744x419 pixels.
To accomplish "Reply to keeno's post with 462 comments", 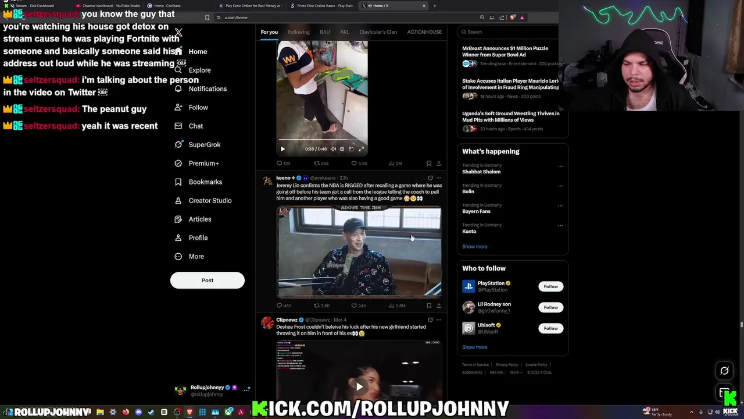I will tap(284, 306).
